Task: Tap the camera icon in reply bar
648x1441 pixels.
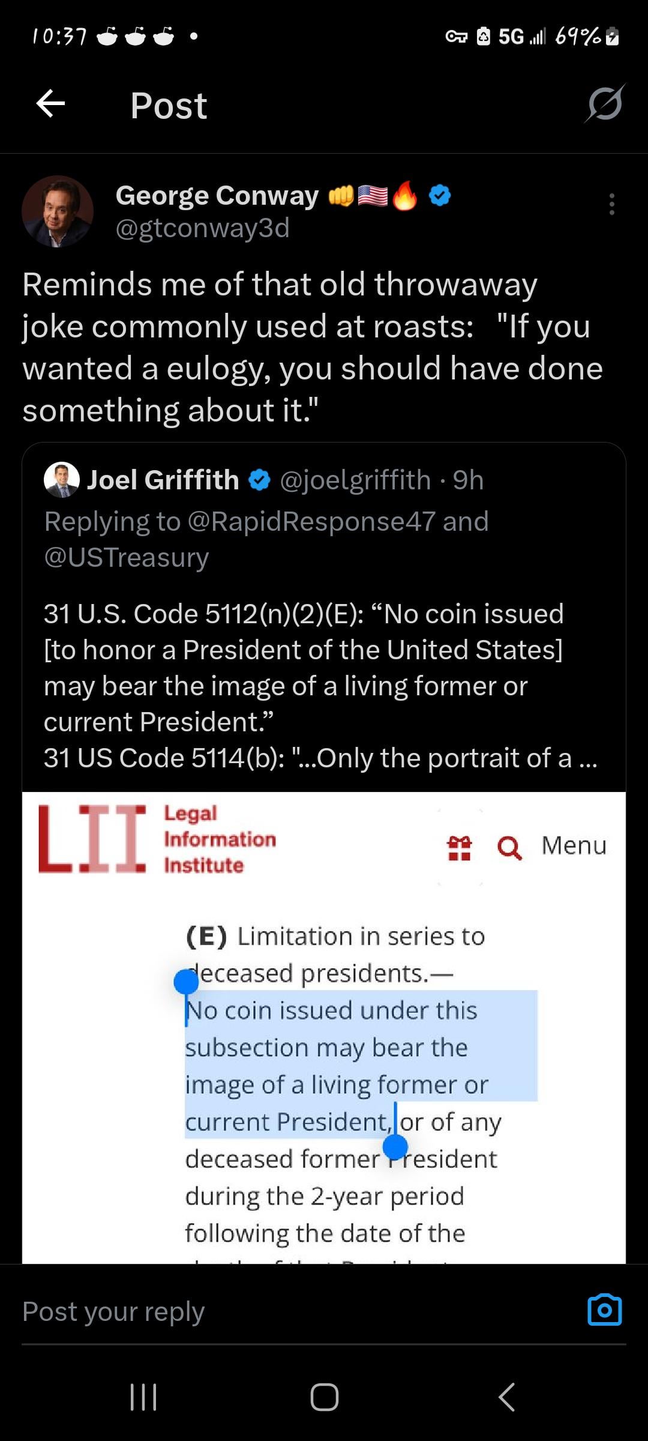Action: coord(604,1310)
